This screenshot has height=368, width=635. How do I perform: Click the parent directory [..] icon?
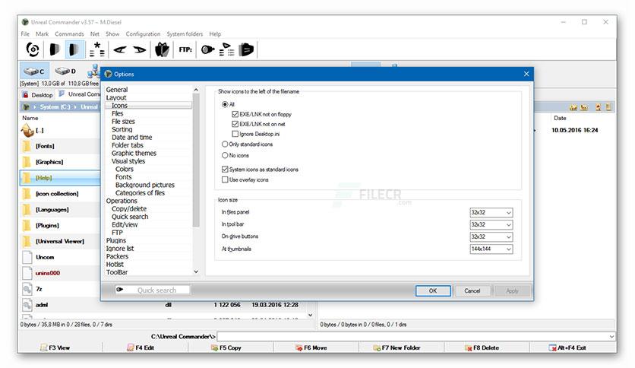27,130
